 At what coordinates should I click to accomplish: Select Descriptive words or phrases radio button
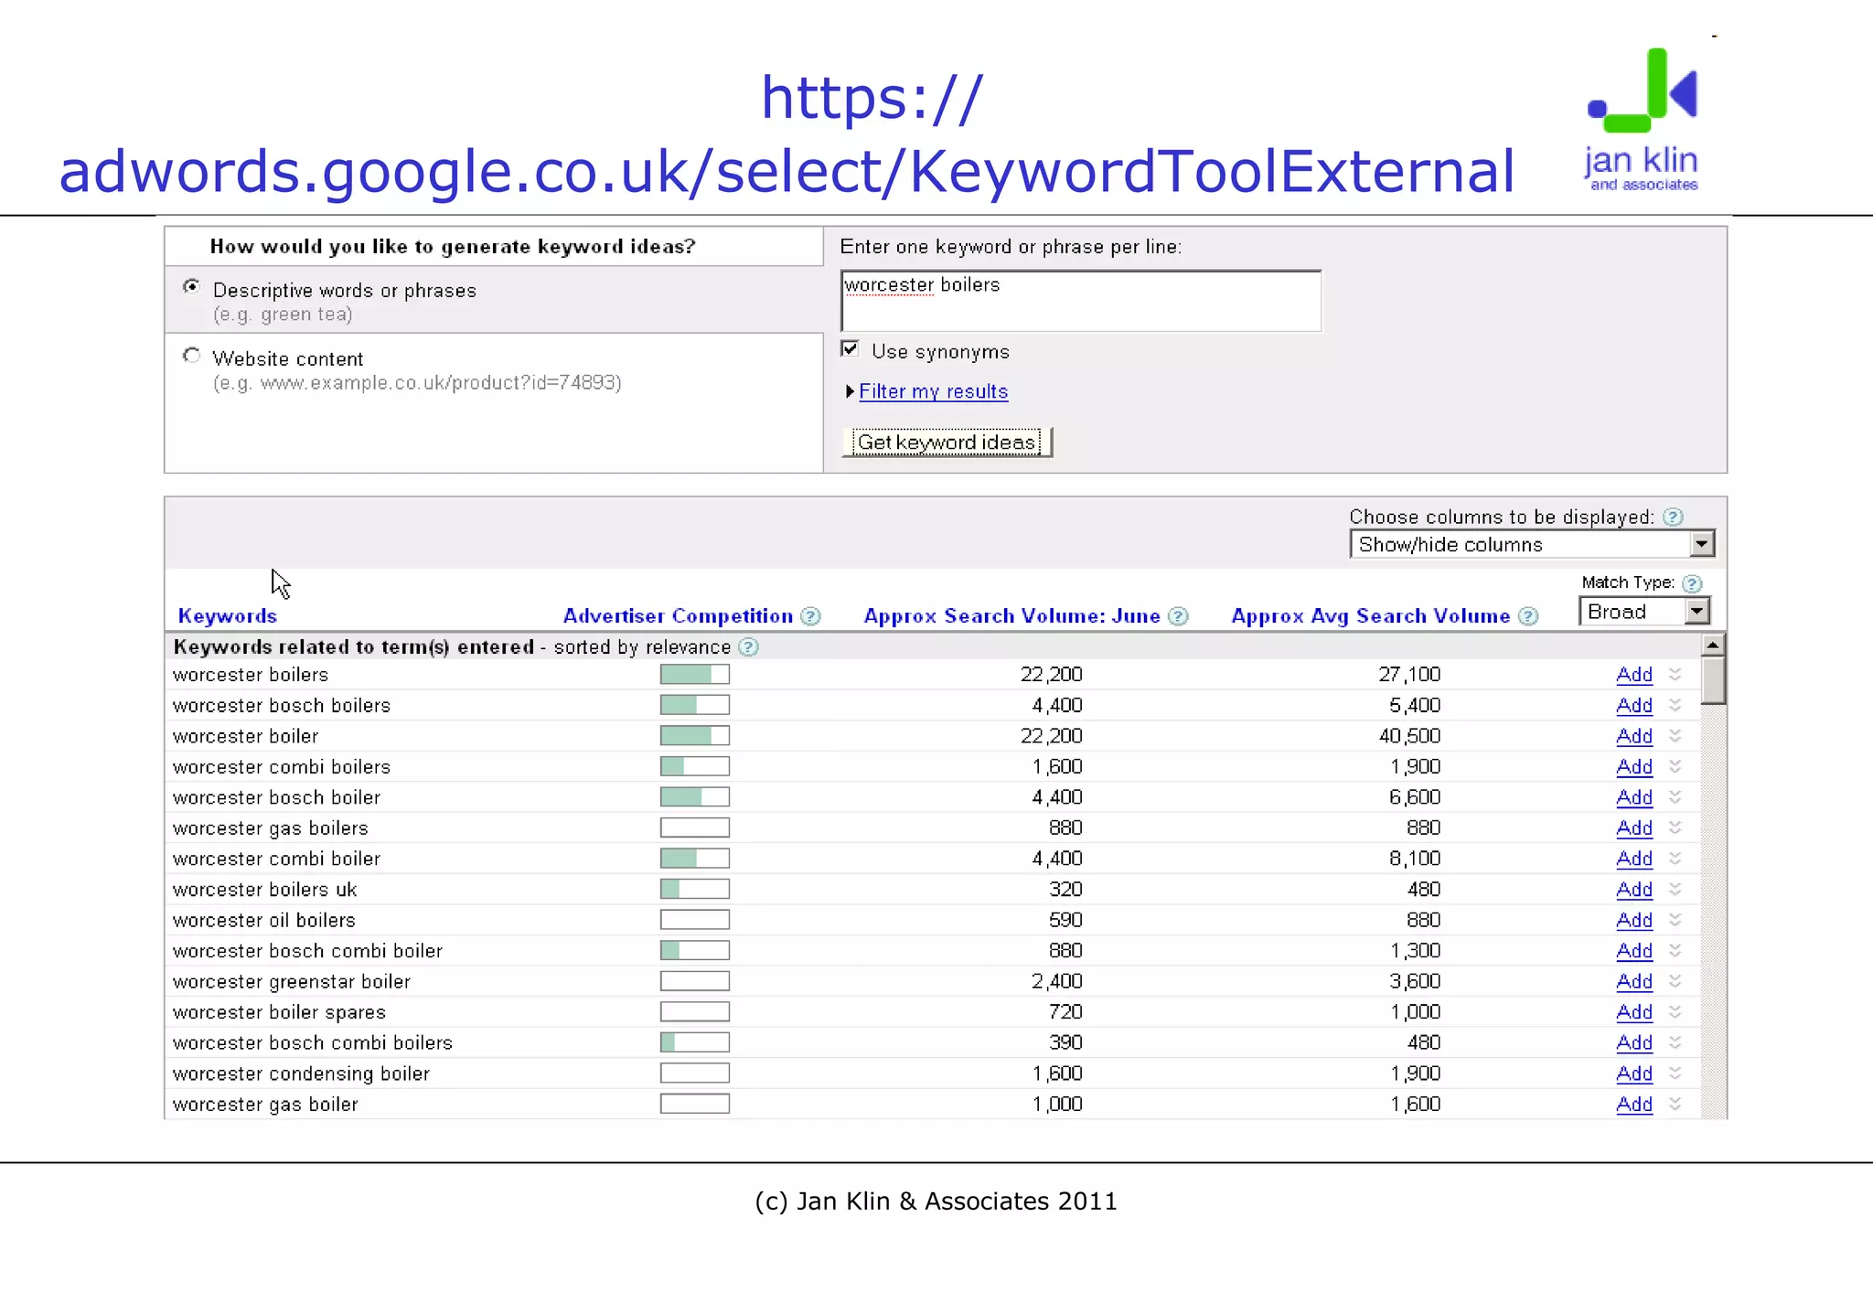coord(191,287)
